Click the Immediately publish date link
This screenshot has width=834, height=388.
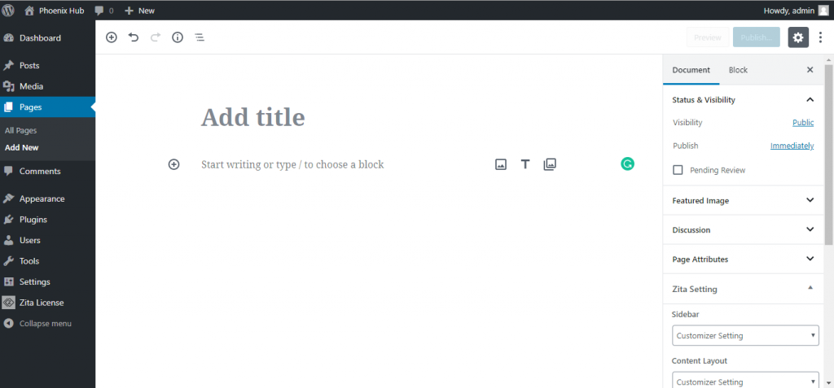[x=792, y=146]
